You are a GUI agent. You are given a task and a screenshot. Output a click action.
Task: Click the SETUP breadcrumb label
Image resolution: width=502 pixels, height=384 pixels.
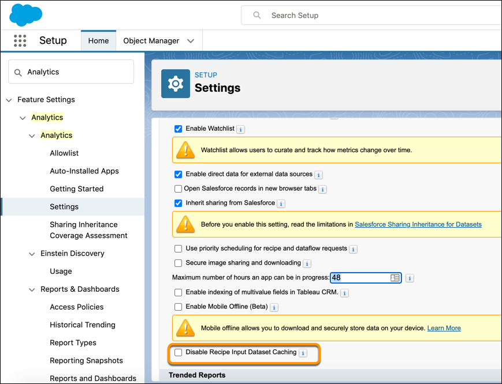pos(206,75)
